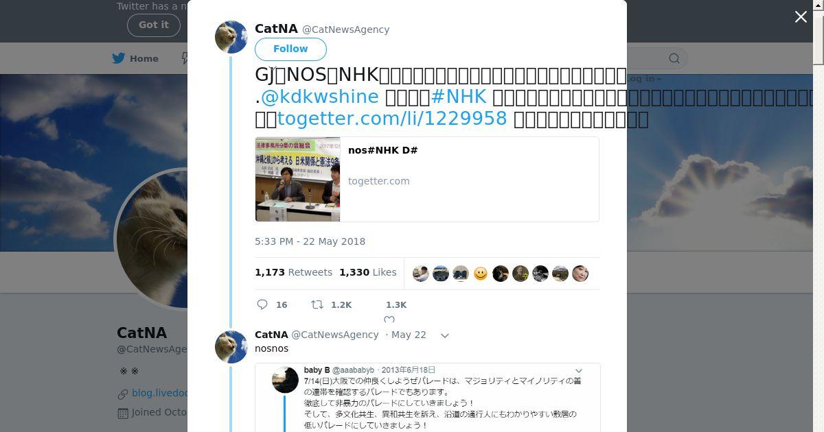This screenshot has height=432, width=824.
Task: Close the tweet overlay with X
Action: click(x=801, y=17)
